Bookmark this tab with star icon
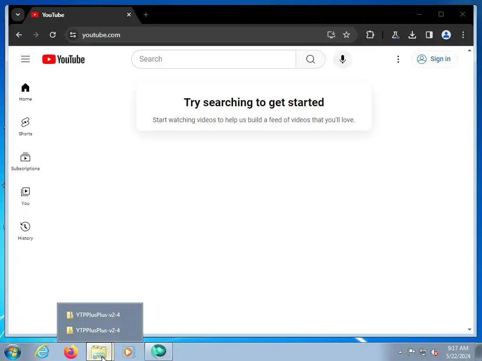This screenshot has height=361, width=482. click(346, 35)
